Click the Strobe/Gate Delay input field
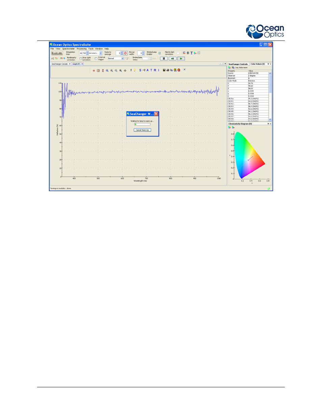The image size is (322, 417). [146, 58]
